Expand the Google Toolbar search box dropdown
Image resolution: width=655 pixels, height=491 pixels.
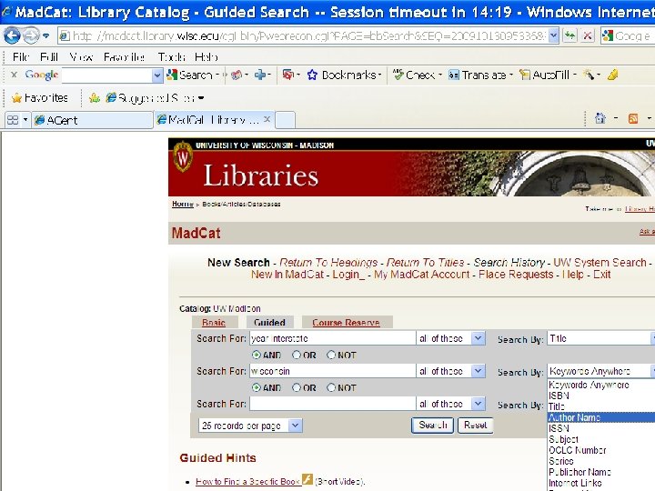coord(157,75)
